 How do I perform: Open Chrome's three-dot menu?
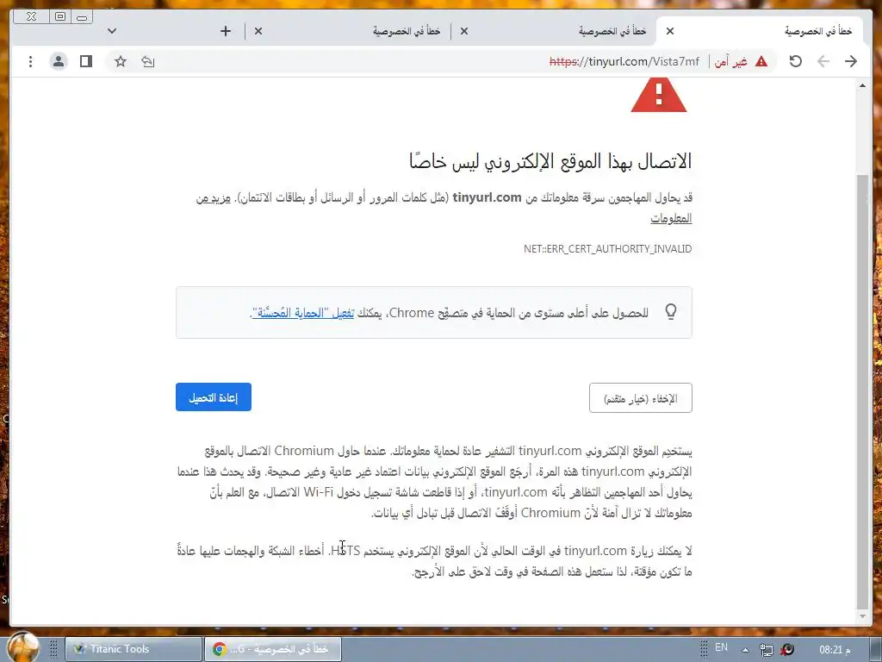[30, 61]
